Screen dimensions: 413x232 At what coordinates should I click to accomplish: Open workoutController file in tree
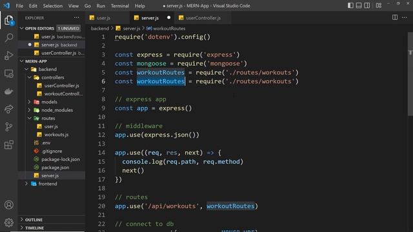pyautogui.click(x=52, y=93)
